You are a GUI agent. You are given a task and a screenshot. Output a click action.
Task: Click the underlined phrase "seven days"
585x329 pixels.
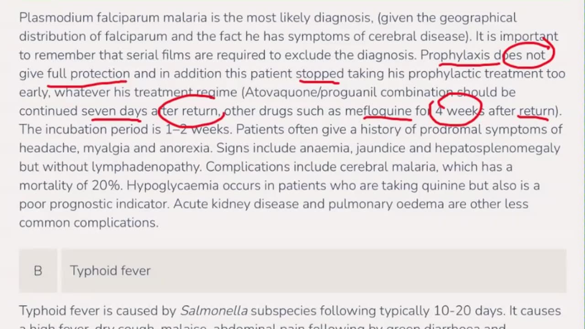[x=114, y=111]
